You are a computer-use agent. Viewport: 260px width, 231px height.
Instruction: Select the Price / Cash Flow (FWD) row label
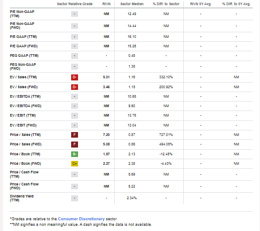24,186
